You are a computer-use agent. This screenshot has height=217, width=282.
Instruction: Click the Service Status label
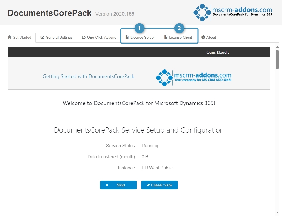(x=121, y=146)
